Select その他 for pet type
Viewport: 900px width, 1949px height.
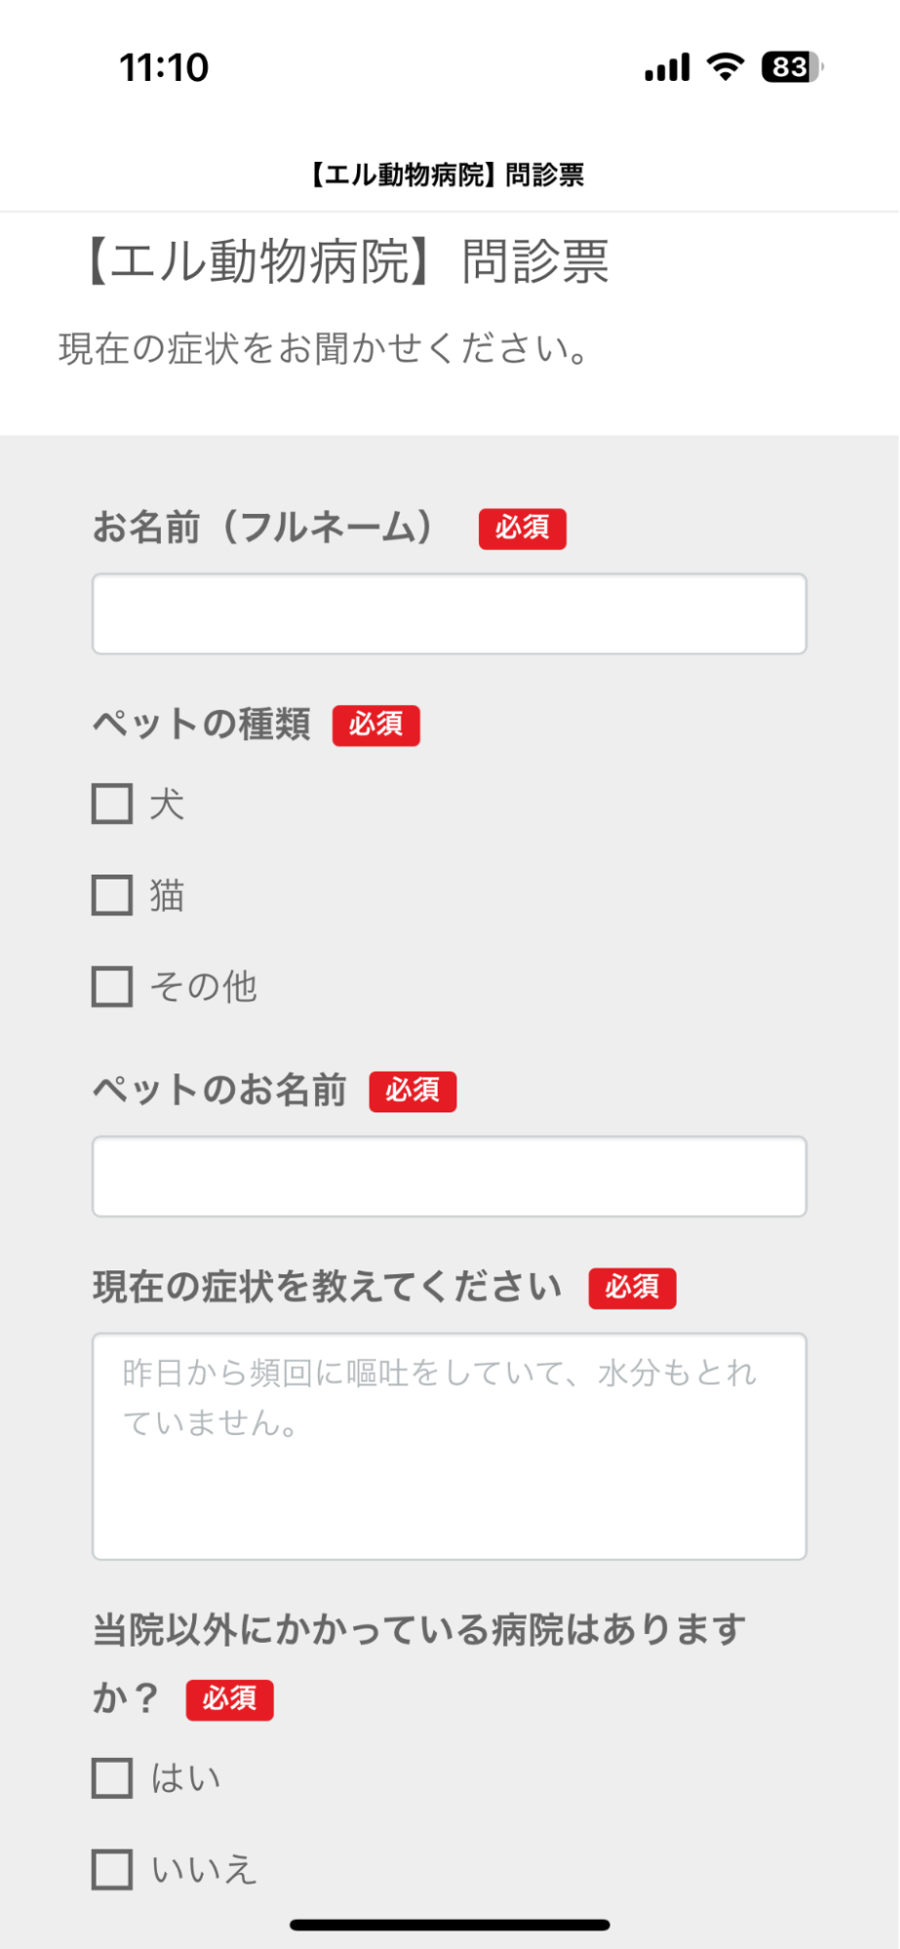pos(111,987)
